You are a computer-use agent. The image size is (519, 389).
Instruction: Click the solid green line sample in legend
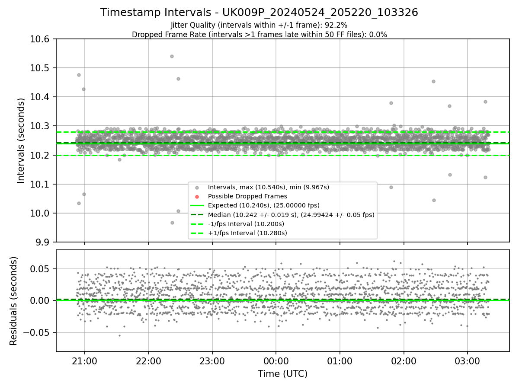197,206
